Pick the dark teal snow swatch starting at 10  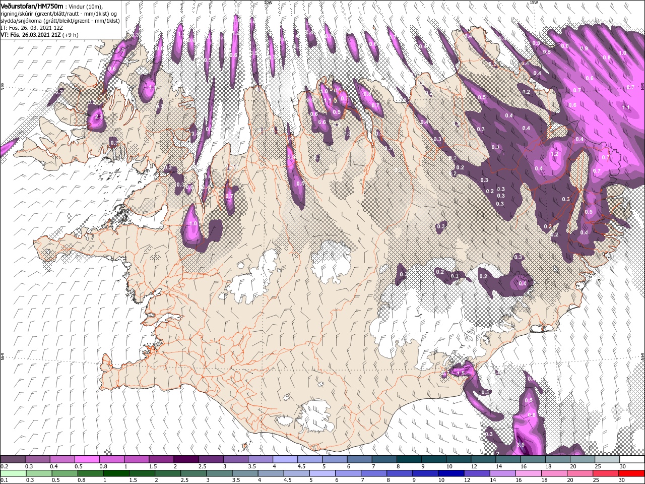(459, 459)
